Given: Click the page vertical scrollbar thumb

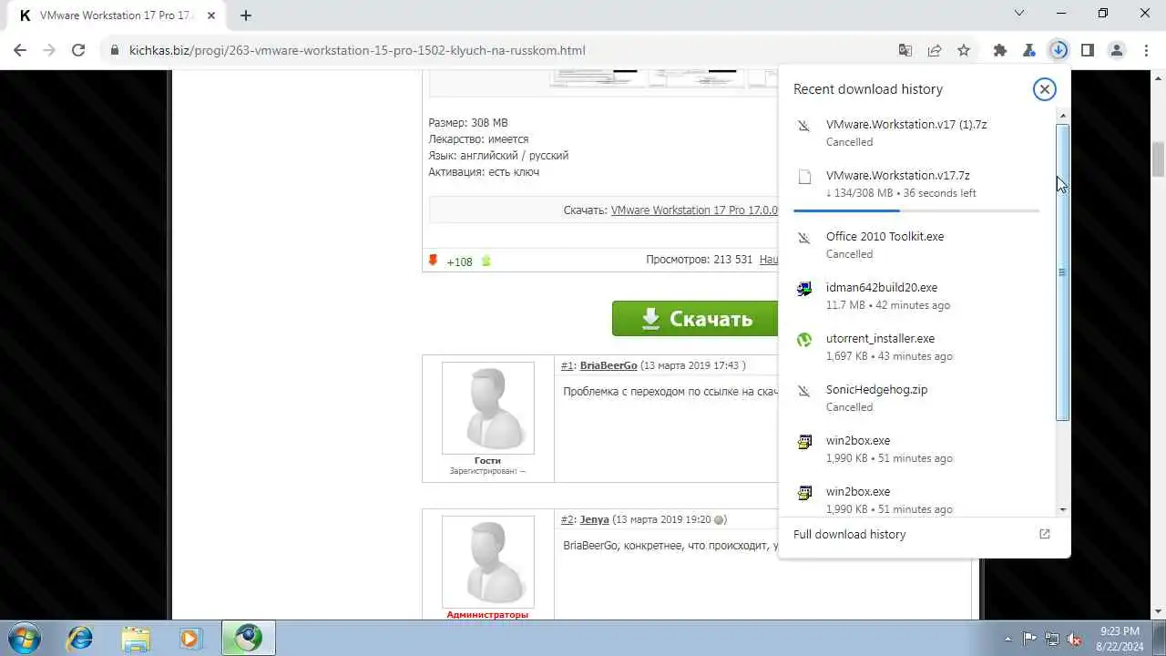Looking at the screenshot, I should pyautogui.click(x=1158, y=160).
